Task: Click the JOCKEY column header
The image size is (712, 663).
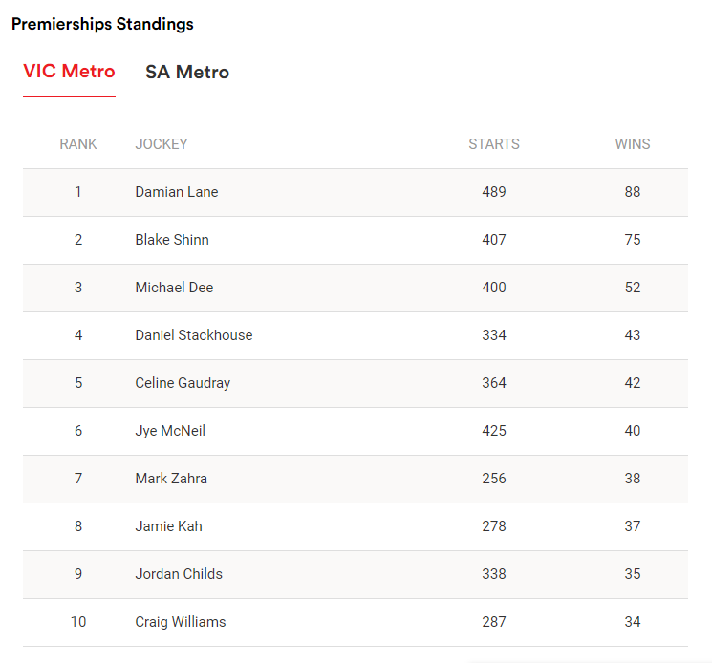Action: pos(162,144)
